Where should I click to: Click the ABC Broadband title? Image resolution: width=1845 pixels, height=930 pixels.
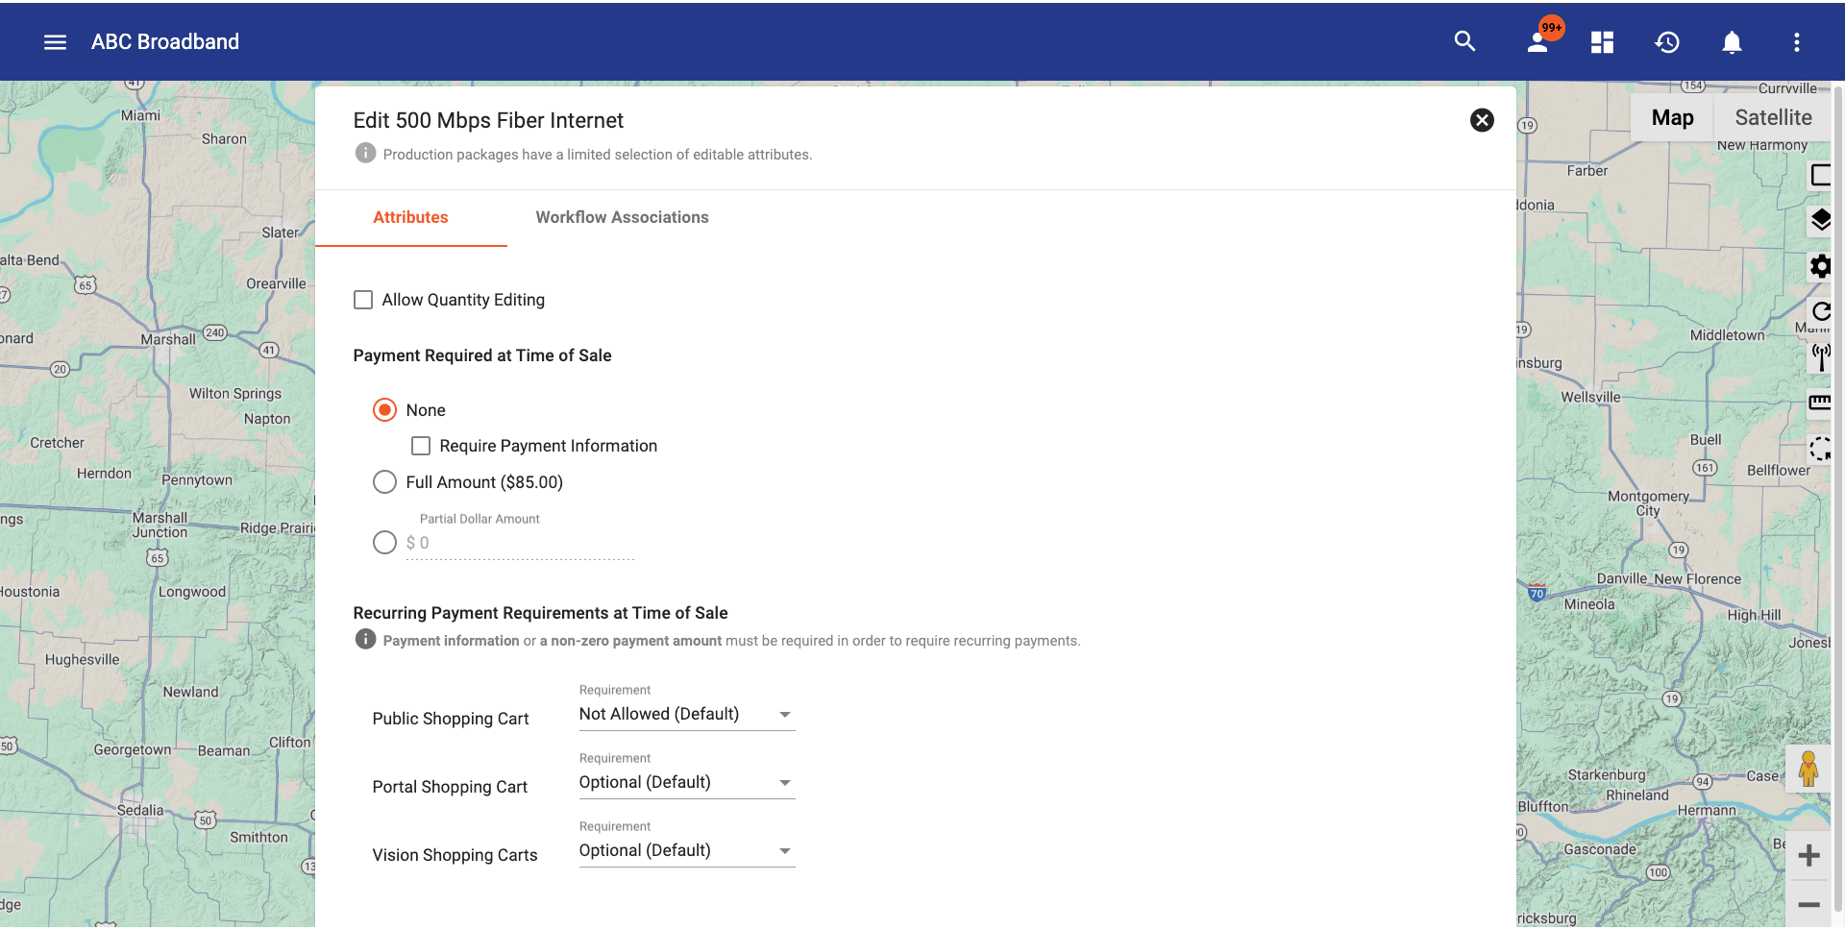coord(165,41)
